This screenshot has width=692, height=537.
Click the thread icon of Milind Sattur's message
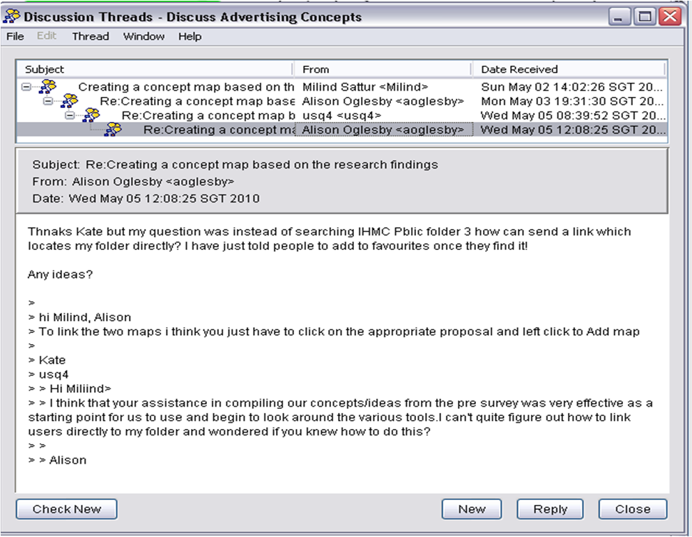coord(47,87)
